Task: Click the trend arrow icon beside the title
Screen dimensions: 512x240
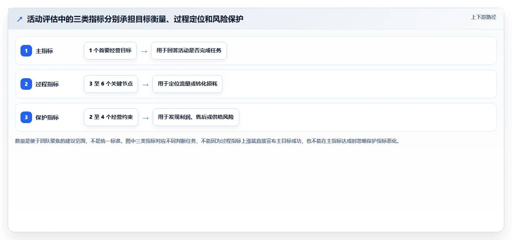Action: [x=20, y=19]
